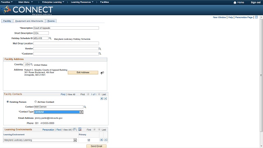
Task: Open the Personalize Page link
Action: pyautogui.click(x=244, y=17)
